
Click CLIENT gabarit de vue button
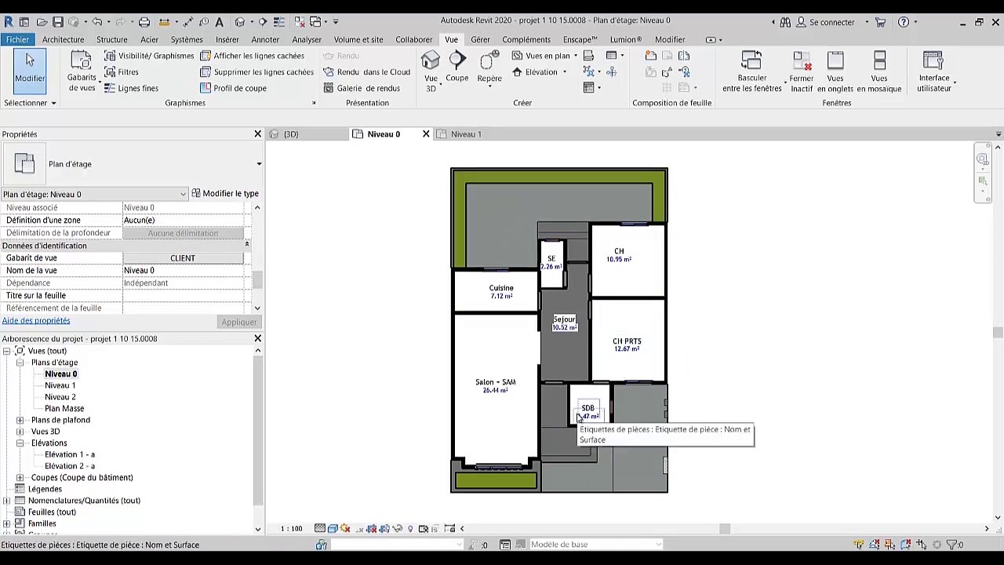click(x=183, y=258)
